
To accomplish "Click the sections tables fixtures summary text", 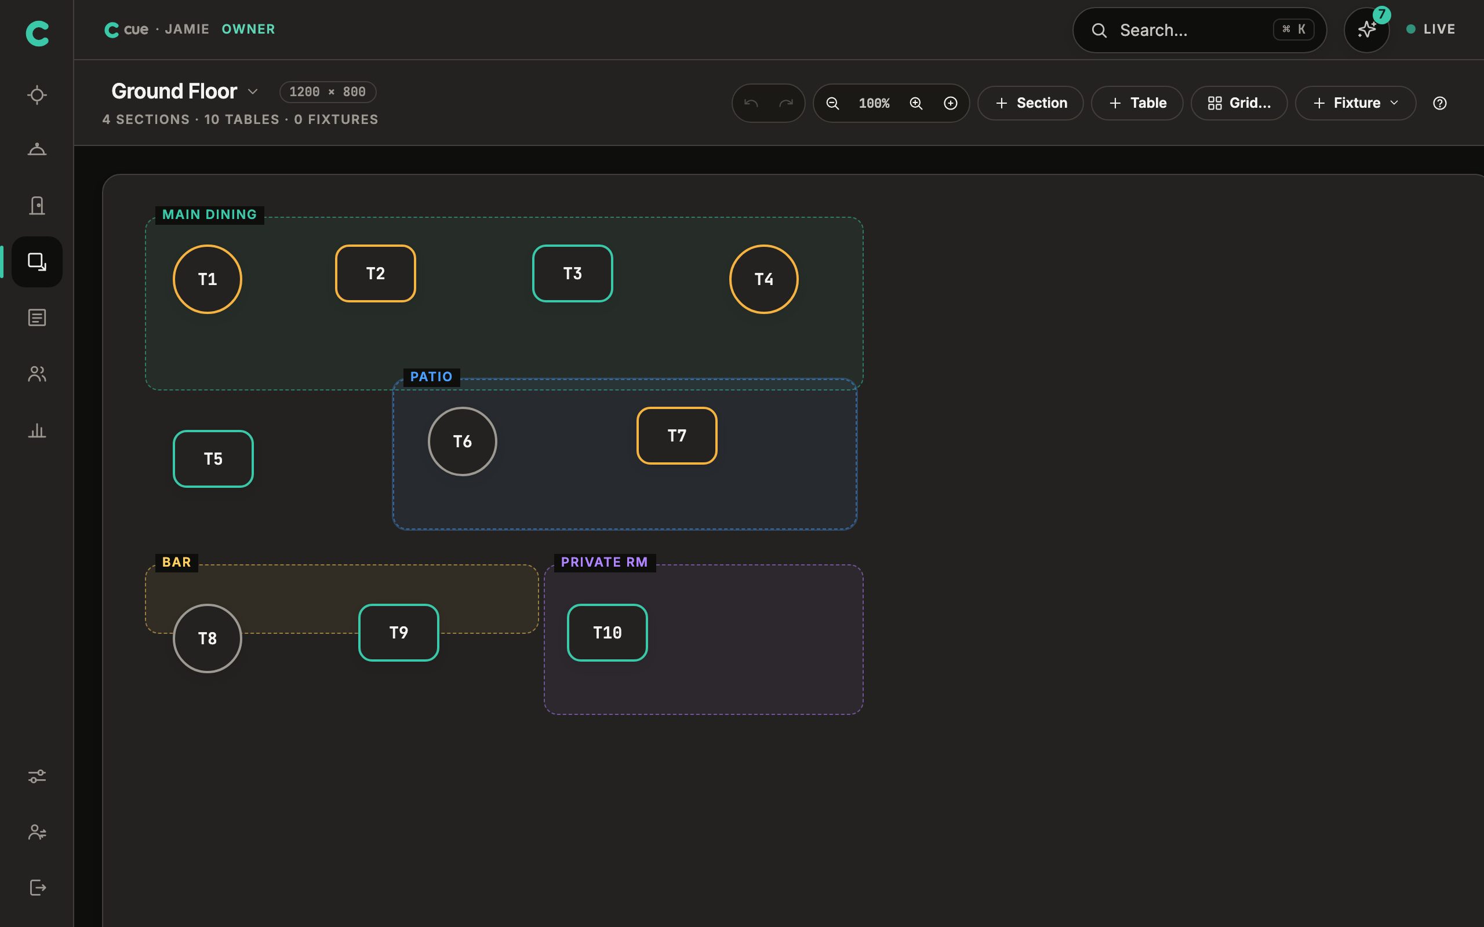I will [241, 119].
